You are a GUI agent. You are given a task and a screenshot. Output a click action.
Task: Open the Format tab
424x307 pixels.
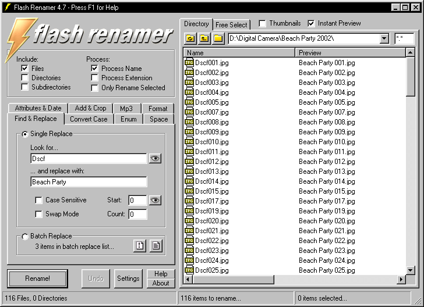point(158,109)
